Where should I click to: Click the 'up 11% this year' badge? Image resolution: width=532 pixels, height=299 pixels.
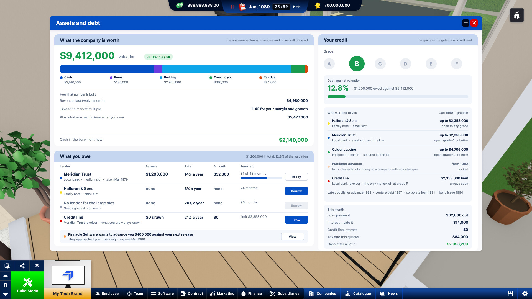[x=158, y=57]
